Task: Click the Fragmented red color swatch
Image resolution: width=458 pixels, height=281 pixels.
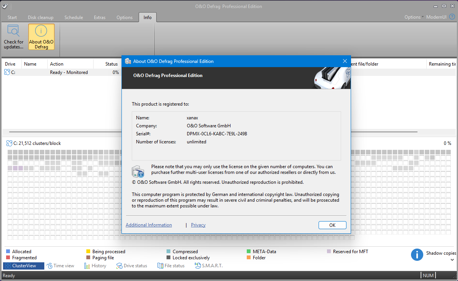Action: click(x=8, y=257)
